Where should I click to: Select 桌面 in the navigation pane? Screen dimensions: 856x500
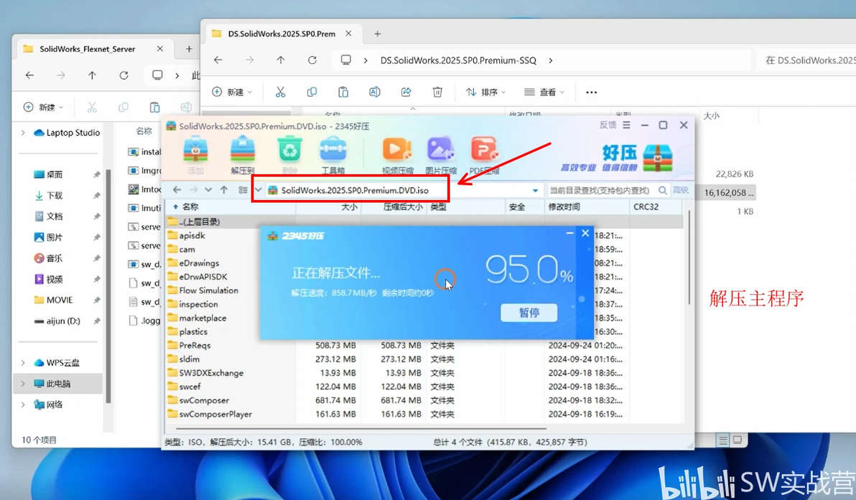[x=55, y=174]
